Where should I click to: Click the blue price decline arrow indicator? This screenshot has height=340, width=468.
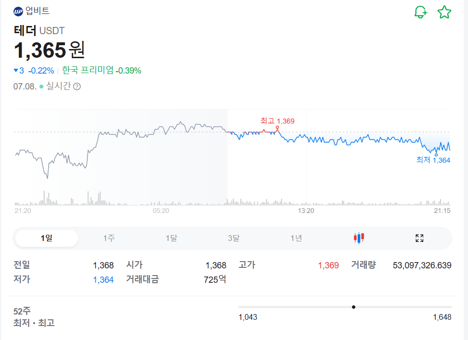click(x=16, y=70)
